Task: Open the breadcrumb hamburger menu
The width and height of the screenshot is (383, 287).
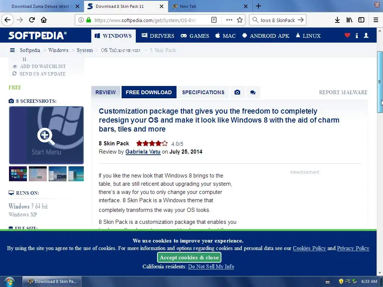Action: tap(12, 50)
